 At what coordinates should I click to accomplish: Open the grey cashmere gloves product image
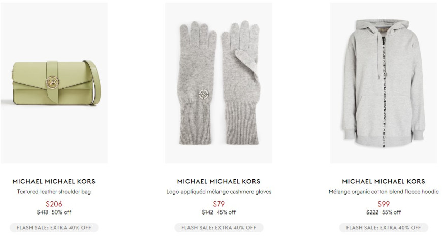(219, 83)
